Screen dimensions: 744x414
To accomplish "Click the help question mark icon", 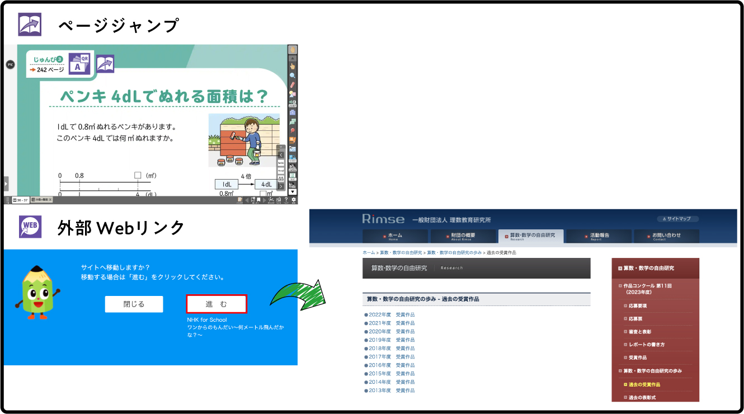I will tap(285, 200).
